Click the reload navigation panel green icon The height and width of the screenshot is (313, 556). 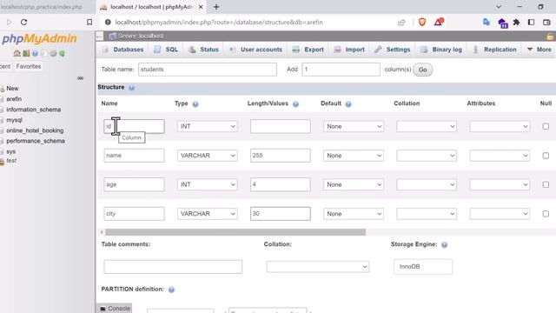click(62, 53)
